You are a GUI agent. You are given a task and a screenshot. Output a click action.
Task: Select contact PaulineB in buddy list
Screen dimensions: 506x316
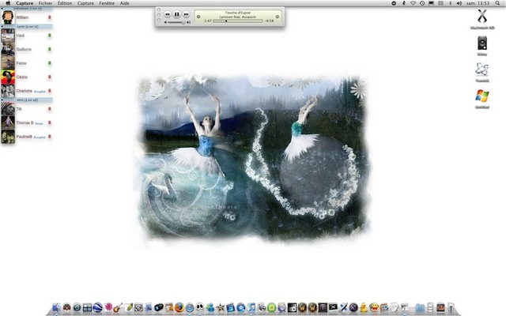click(26, 137)
